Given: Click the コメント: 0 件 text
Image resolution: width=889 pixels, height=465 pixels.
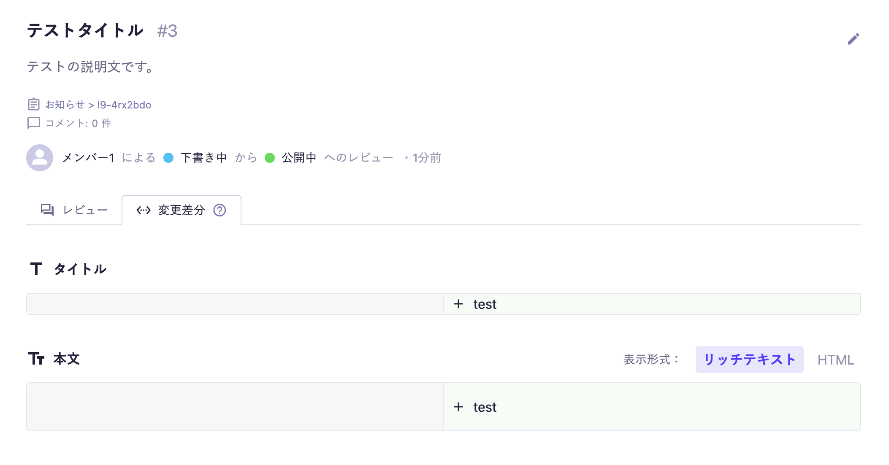Looking at the screenshot, I should 78,123.
